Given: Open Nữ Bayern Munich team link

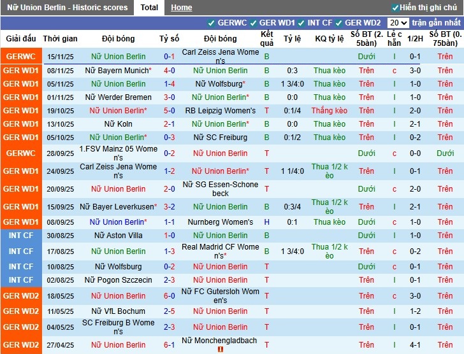Looking at the screenshot, I should [x=116, y=71].
